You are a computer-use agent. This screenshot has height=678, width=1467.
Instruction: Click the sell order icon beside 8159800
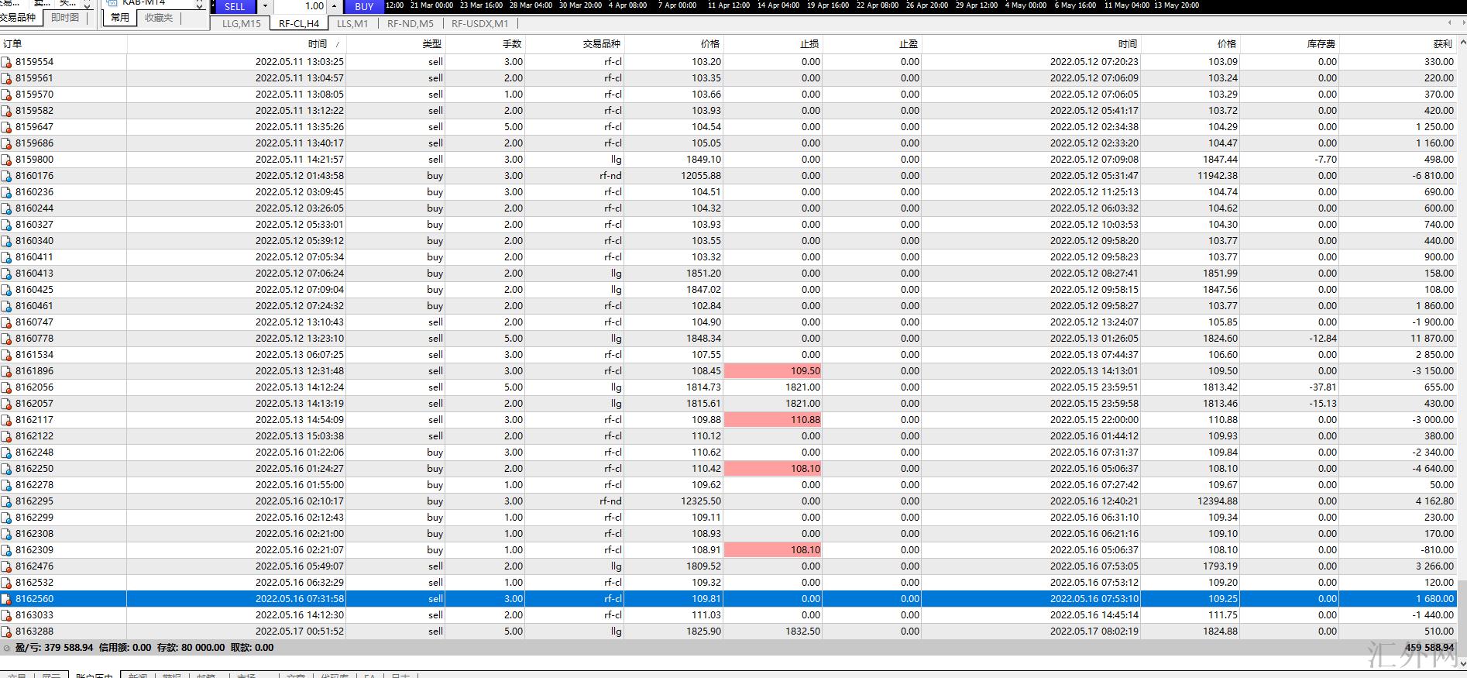(x=7, y=160)
